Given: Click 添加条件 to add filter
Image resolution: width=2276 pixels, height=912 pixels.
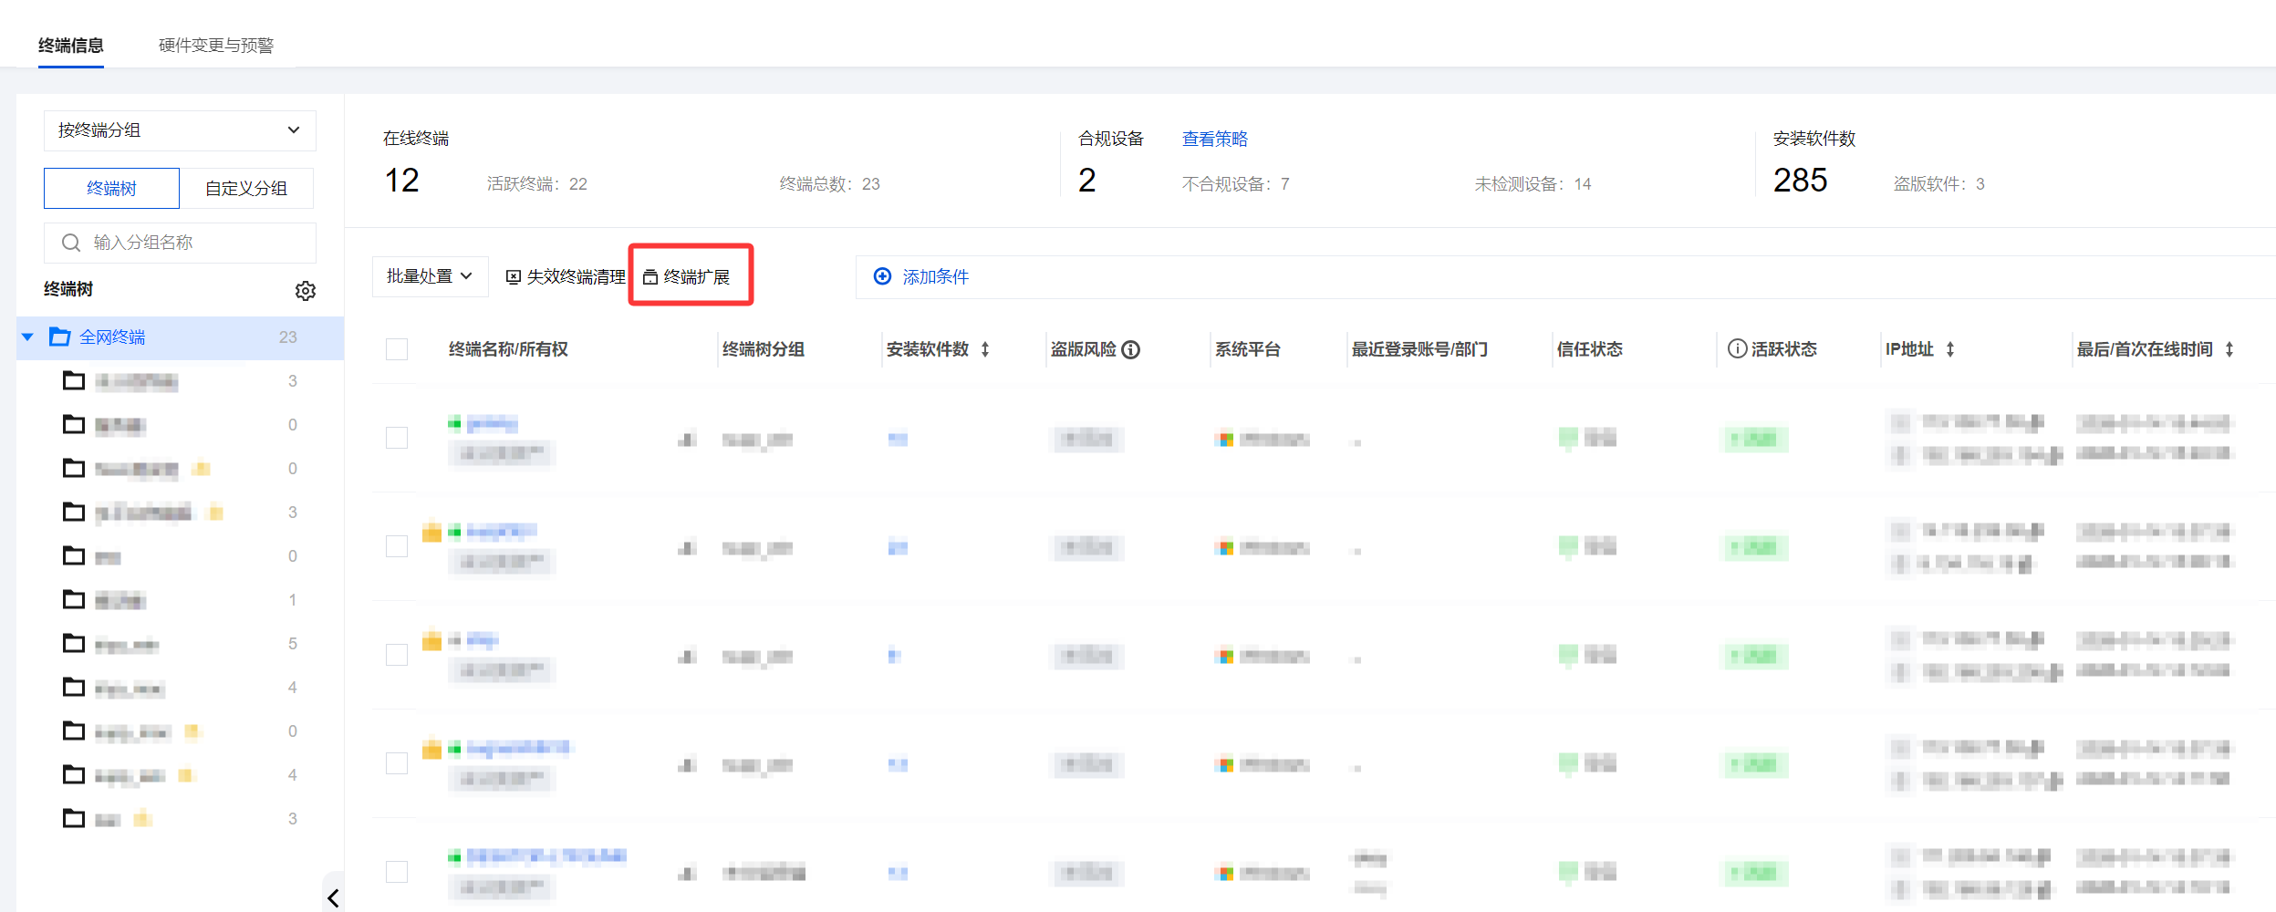Looking at the screenshot, I should (922, 277).
